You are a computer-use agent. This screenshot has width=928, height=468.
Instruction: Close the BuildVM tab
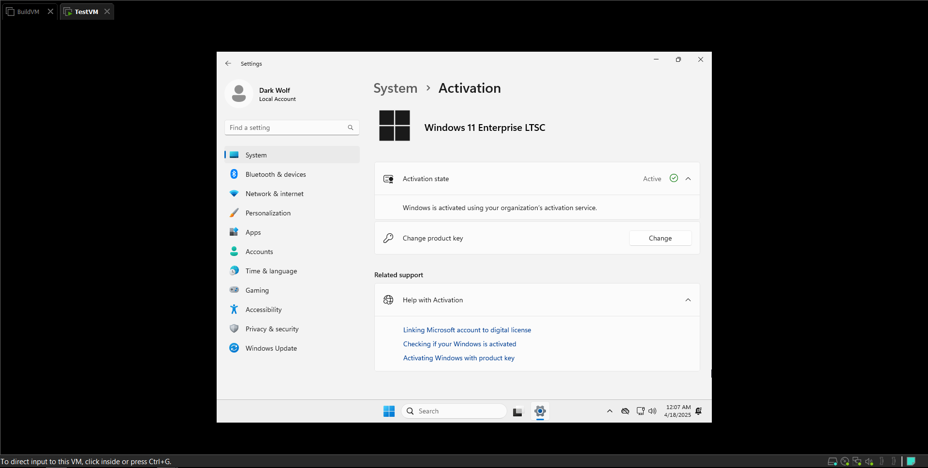point(50,12)
